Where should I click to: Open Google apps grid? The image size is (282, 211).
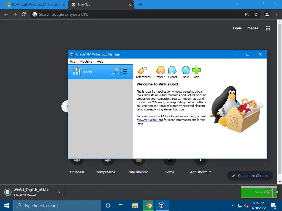(268, 28)
